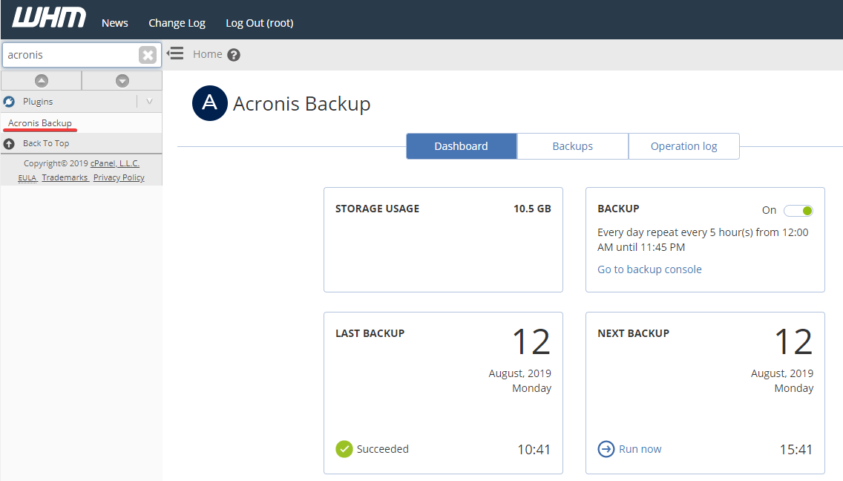Clear the acronis search text
843x481 pixels.
(x=148, y=55)
